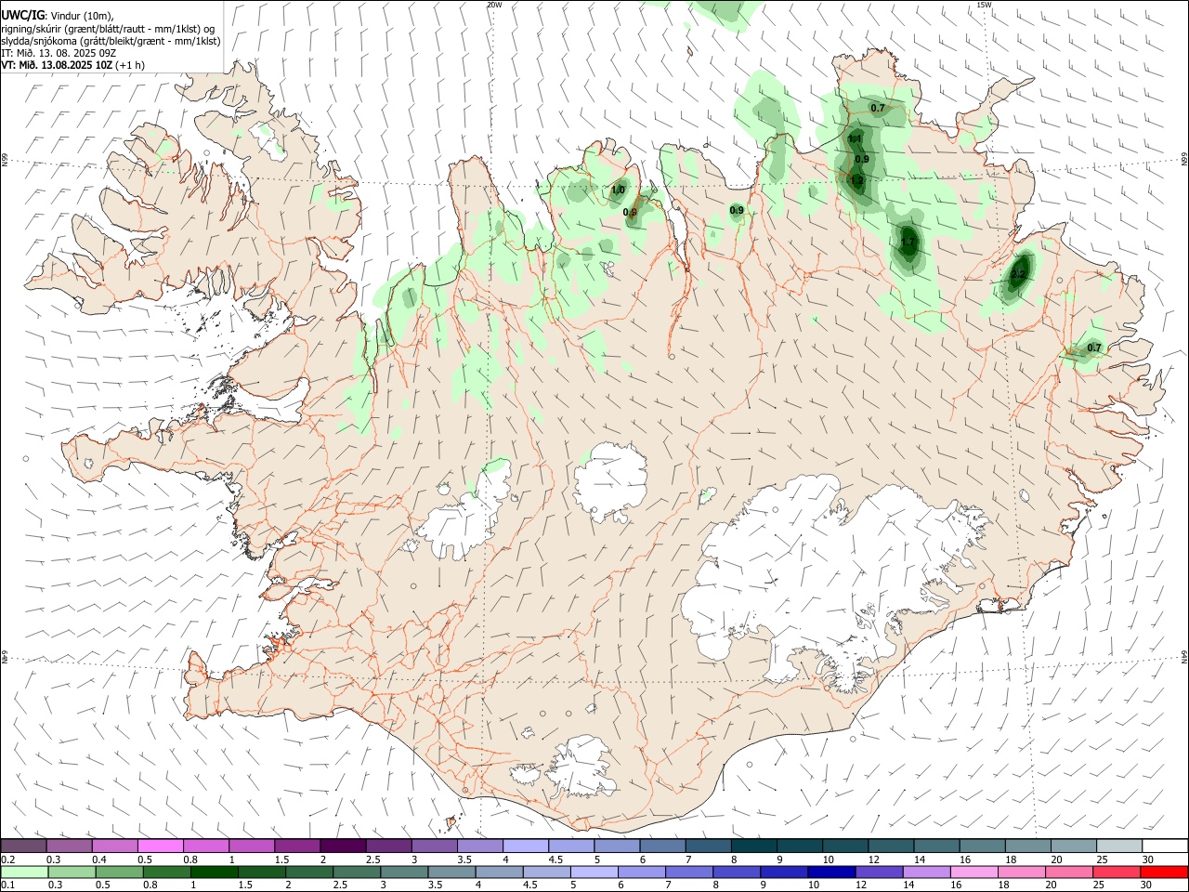Pick the palest green swatch above 0.1
This screenshot has width=1189, height=892.
point(23,872)
